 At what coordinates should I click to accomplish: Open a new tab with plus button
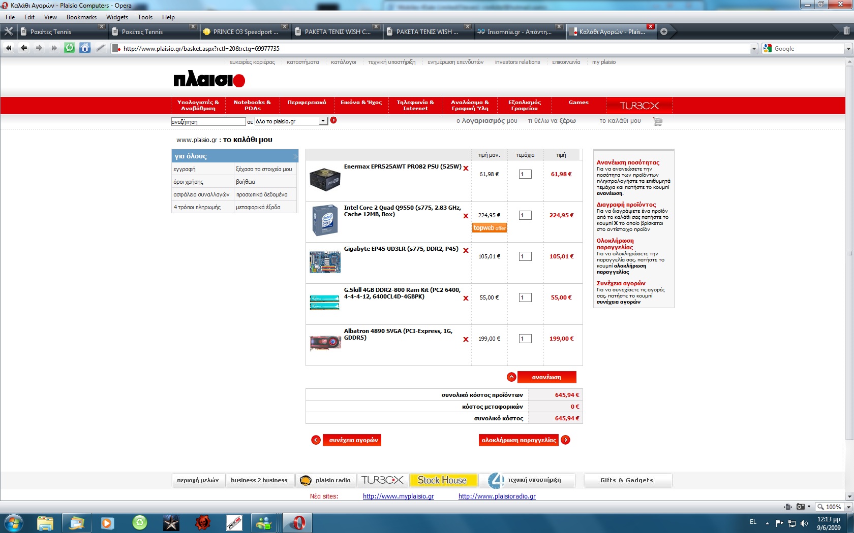click(664, 31)
